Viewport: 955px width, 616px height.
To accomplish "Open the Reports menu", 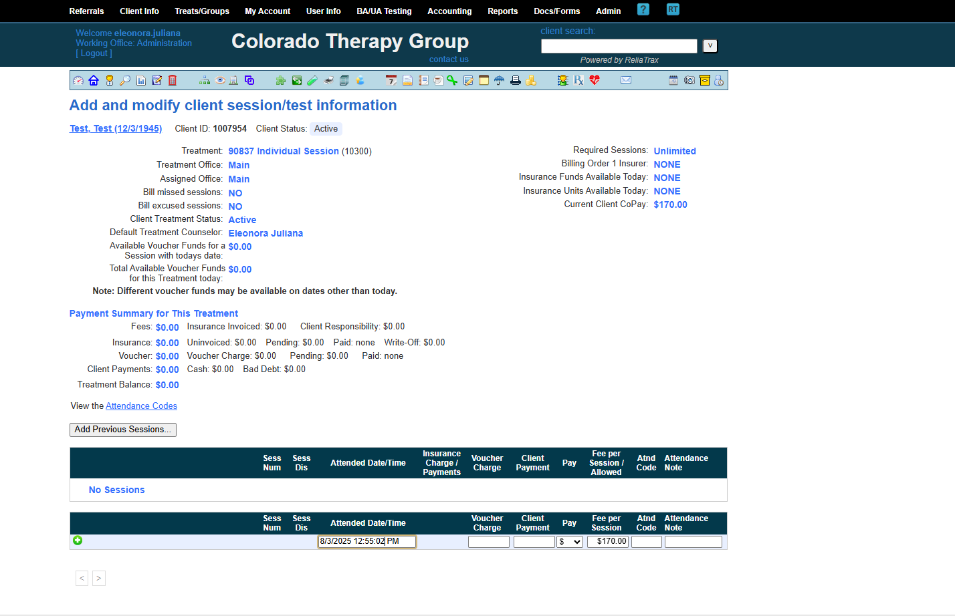I will click(502, 11).
